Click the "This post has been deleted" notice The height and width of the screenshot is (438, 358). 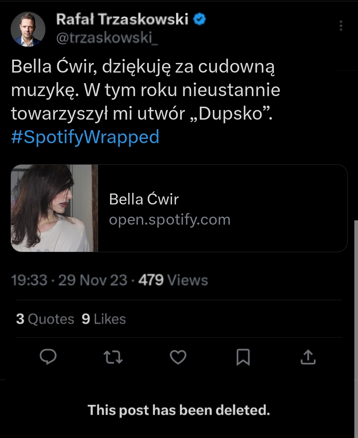click(179, 410)
